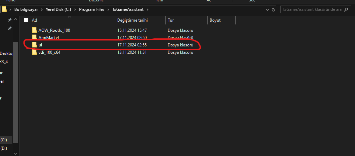Select the X3_4 item in navigation pane
Screen dimensions: 355x156
tap(4, 61)
